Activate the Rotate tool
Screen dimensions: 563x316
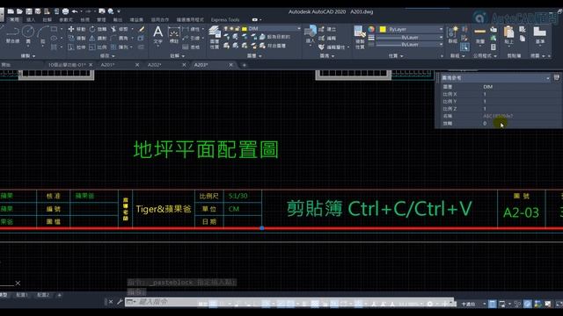coord(98,29)
